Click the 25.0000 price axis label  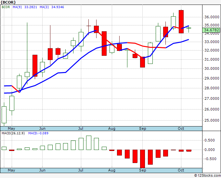tap(212, 120)
